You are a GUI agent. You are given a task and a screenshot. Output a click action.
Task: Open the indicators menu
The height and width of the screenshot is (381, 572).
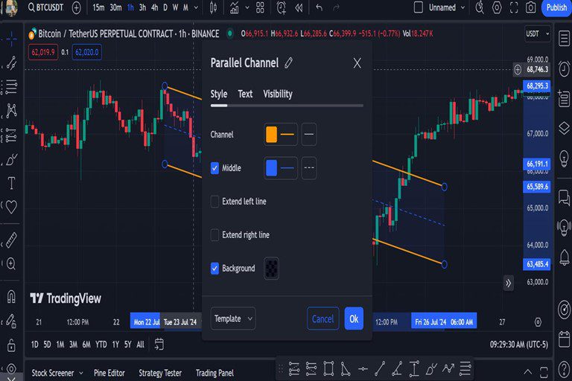234,7
